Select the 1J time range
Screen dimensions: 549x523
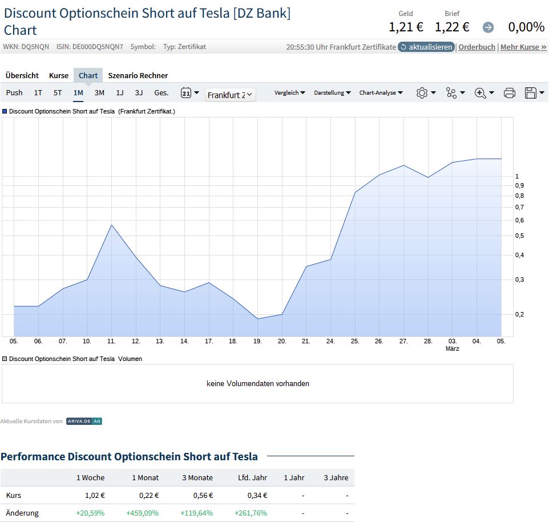pyautogui.click(x=120, y=93)
